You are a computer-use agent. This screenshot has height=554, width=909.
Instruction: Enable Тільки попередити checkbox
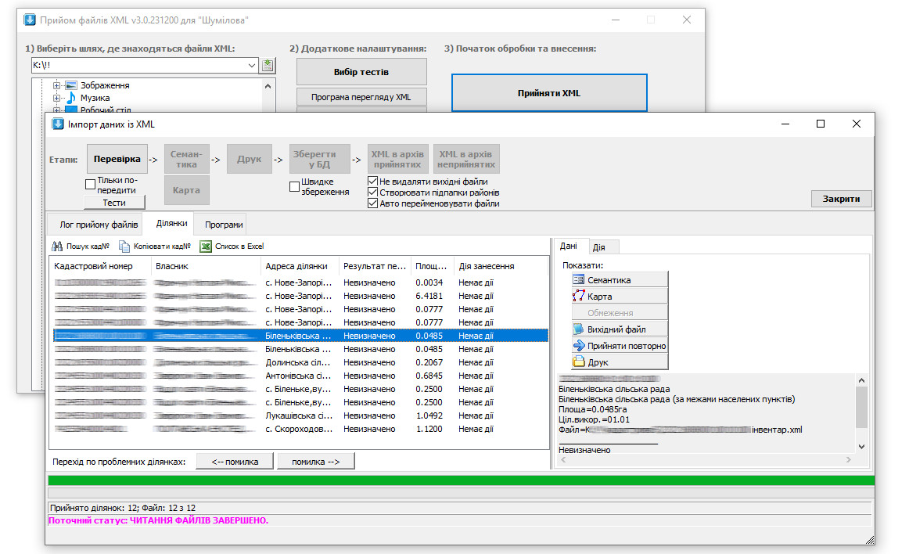tap(90, 185)
